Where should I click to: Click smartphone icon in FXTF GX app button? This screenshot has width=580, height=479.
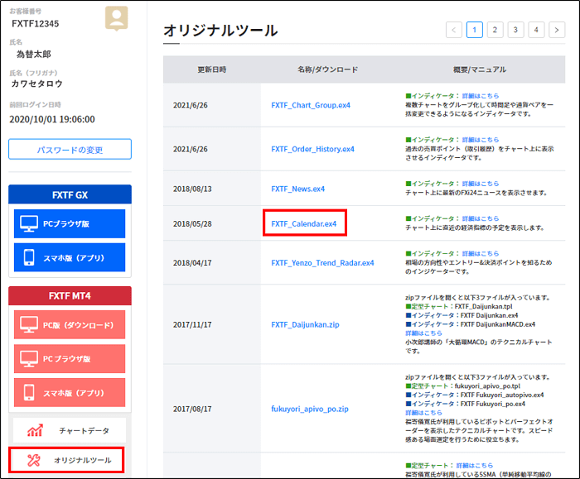tap(30, 257)
